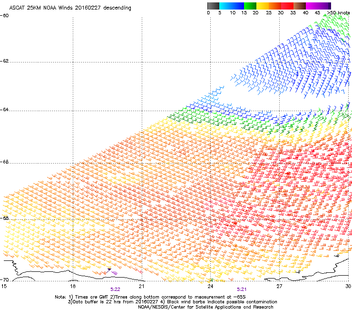Click the gray 0-5 knots color swatch
The image size is (352, 310).
tap(213, 6)
